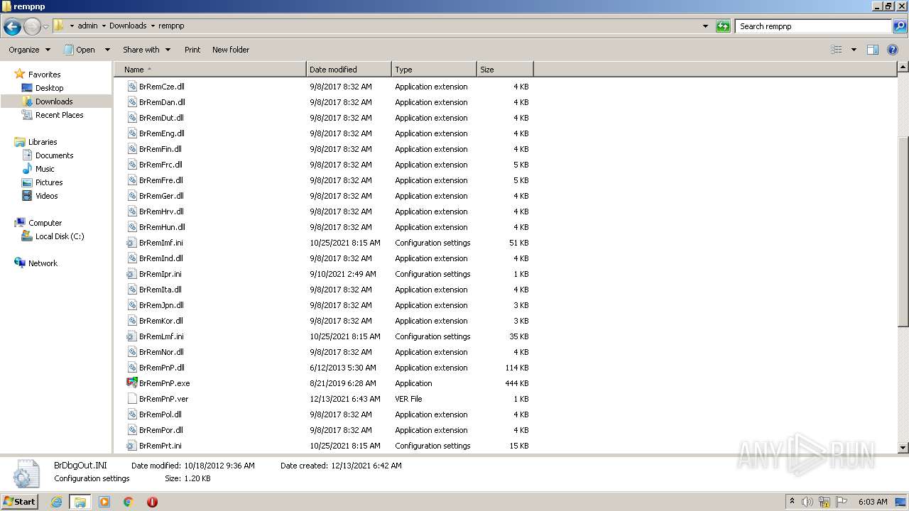Expand the admin breadcrumb arrow

point(104,26)
